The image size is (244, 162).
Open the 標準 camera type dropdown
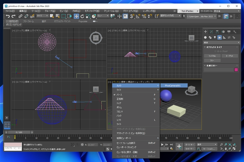221,42
